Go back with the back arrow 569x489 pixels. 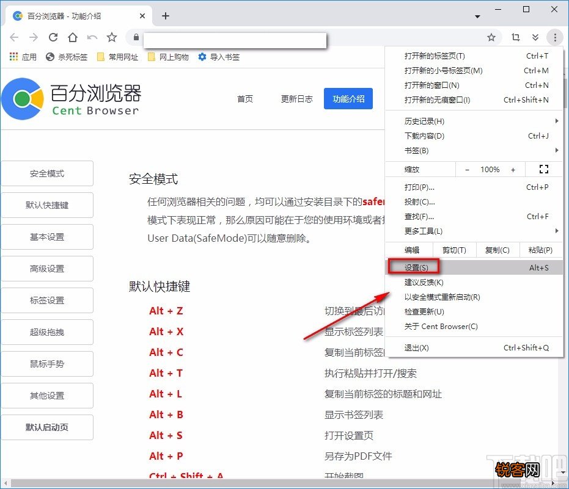[x=14, y=37]
